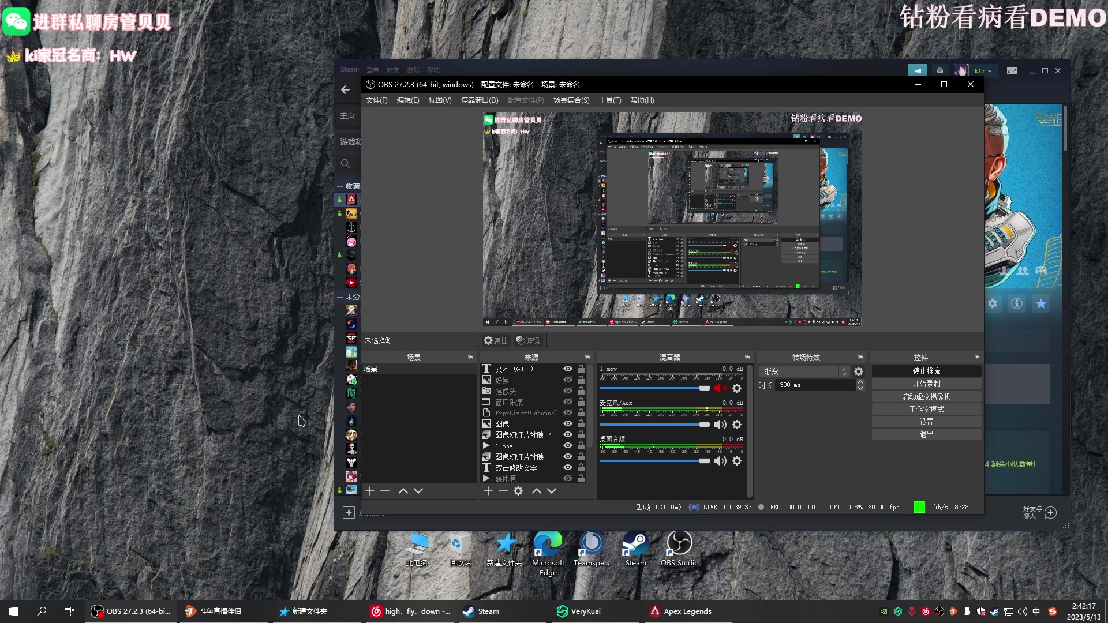Move the selected scene down
The width and height of the screenshot is (1108, 623).
(418, 491)
